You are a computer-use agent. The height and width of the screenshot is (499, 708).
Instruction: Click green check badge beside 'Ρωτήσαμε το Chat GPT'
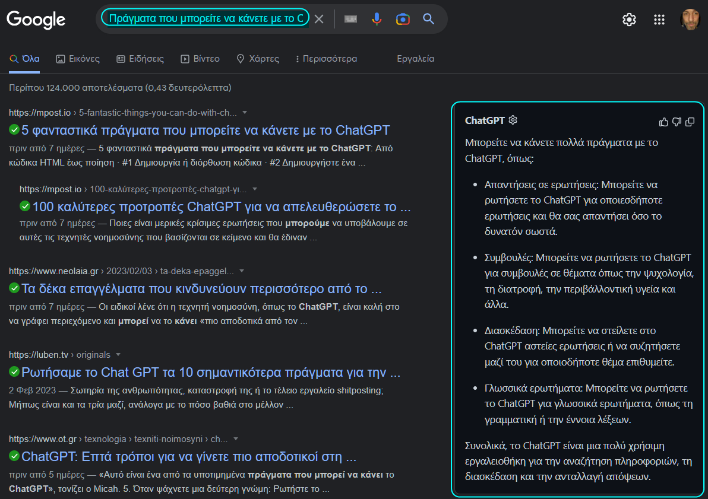pyautogui.click(x=14, y=372)
